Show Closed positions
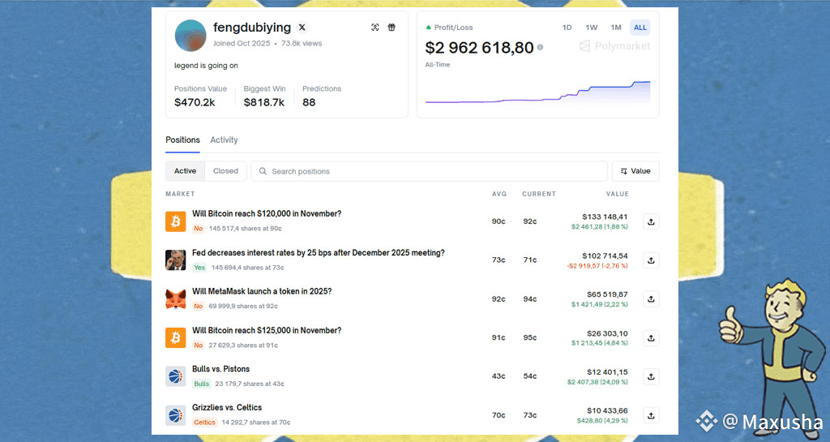Image resolution: width=830 pixels, height=442 pixels. (x=225, y=171)
